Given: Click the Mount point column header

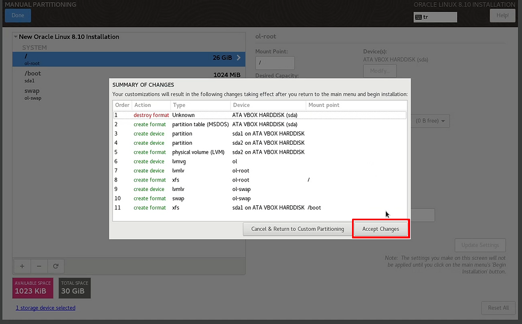Looking at the screenshot, I should coord(356,105).
